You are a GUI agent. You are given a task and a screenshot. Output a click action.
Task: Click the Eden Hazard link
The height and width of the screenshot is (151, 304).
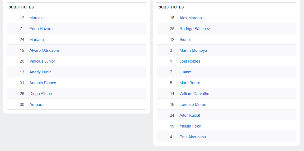pyautogui.click(x=41, y=29)
